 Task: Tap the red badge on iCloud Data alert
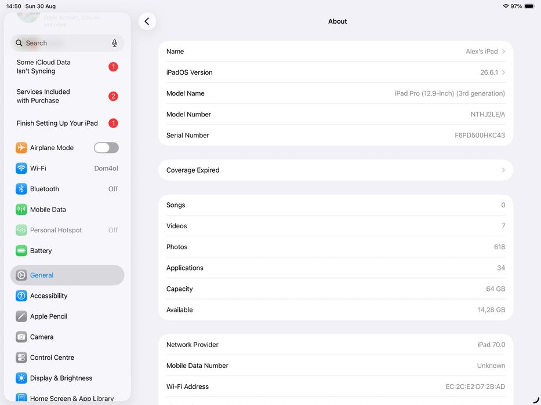tap(113, 67)
